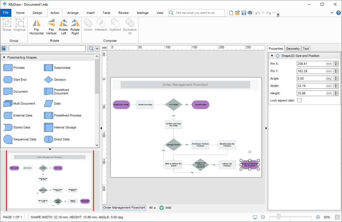Screen dimensions: 342x222
Task: Apply Rotate Right to the shape
Action: coord(75,27)
